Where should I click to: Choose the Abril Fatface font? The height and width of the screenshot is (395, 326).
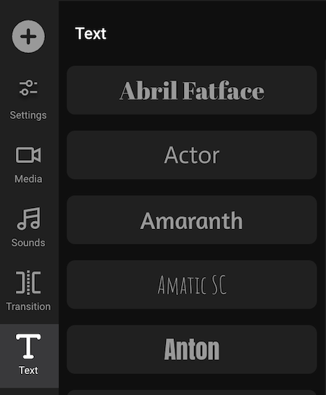[192, 91]
